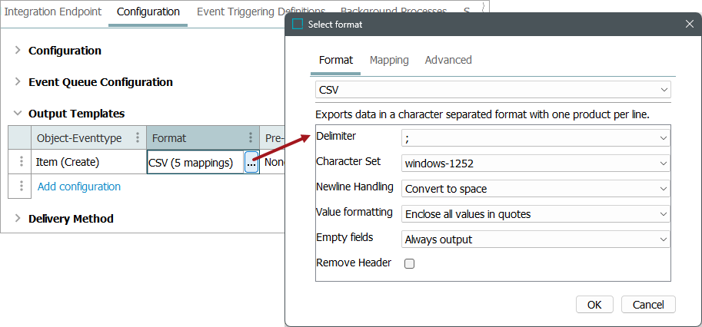Click the Add configuration link
Viewport: 702px width, 327px height.
point(79,187)
